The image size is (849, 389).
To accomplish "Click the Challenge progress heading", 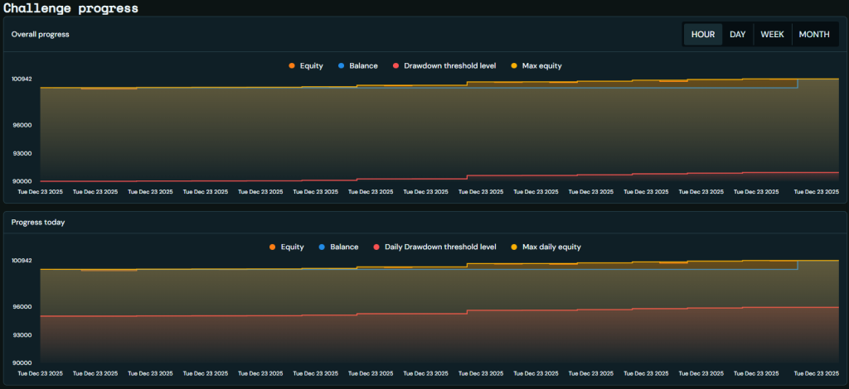I will [x=70, y=8].
